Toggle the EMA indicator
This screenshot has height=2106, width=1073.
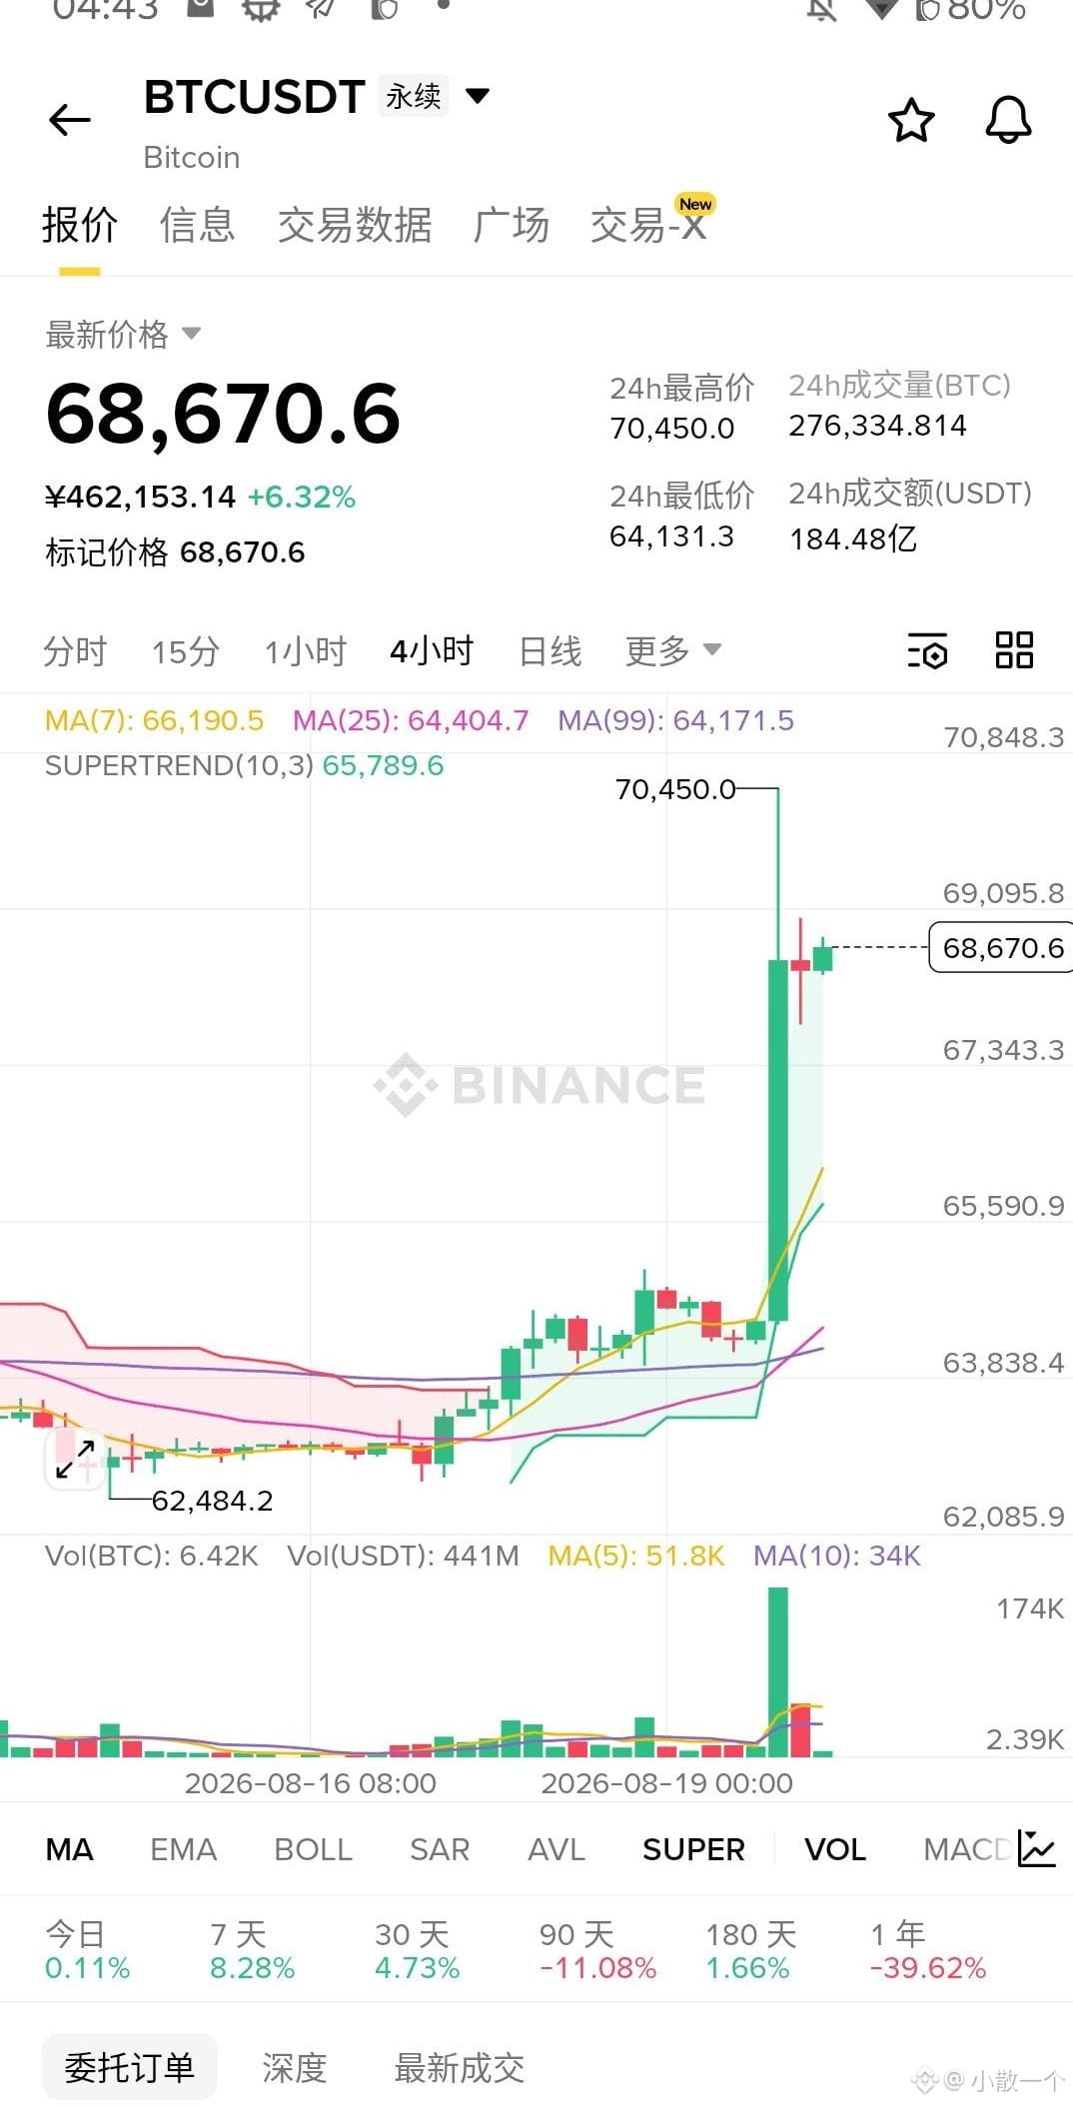(x=183, y=1849)
